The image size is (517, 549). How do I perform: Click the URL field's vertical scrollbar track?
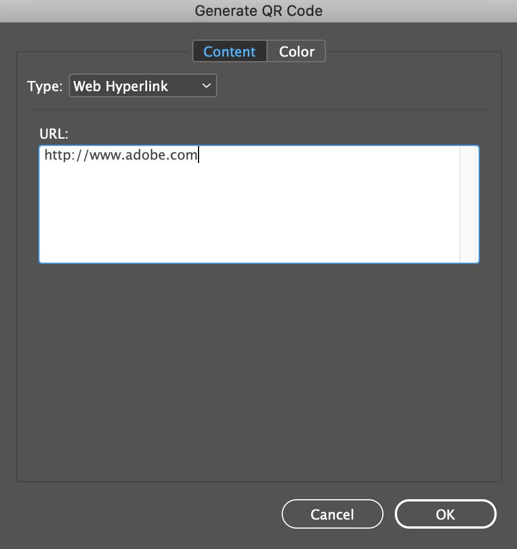[468, 204]
